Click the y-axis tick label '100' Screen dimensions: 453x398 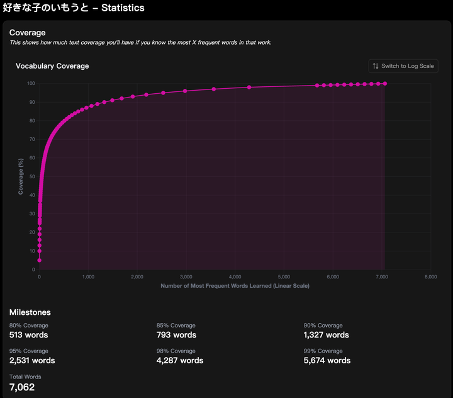(31, 83)
